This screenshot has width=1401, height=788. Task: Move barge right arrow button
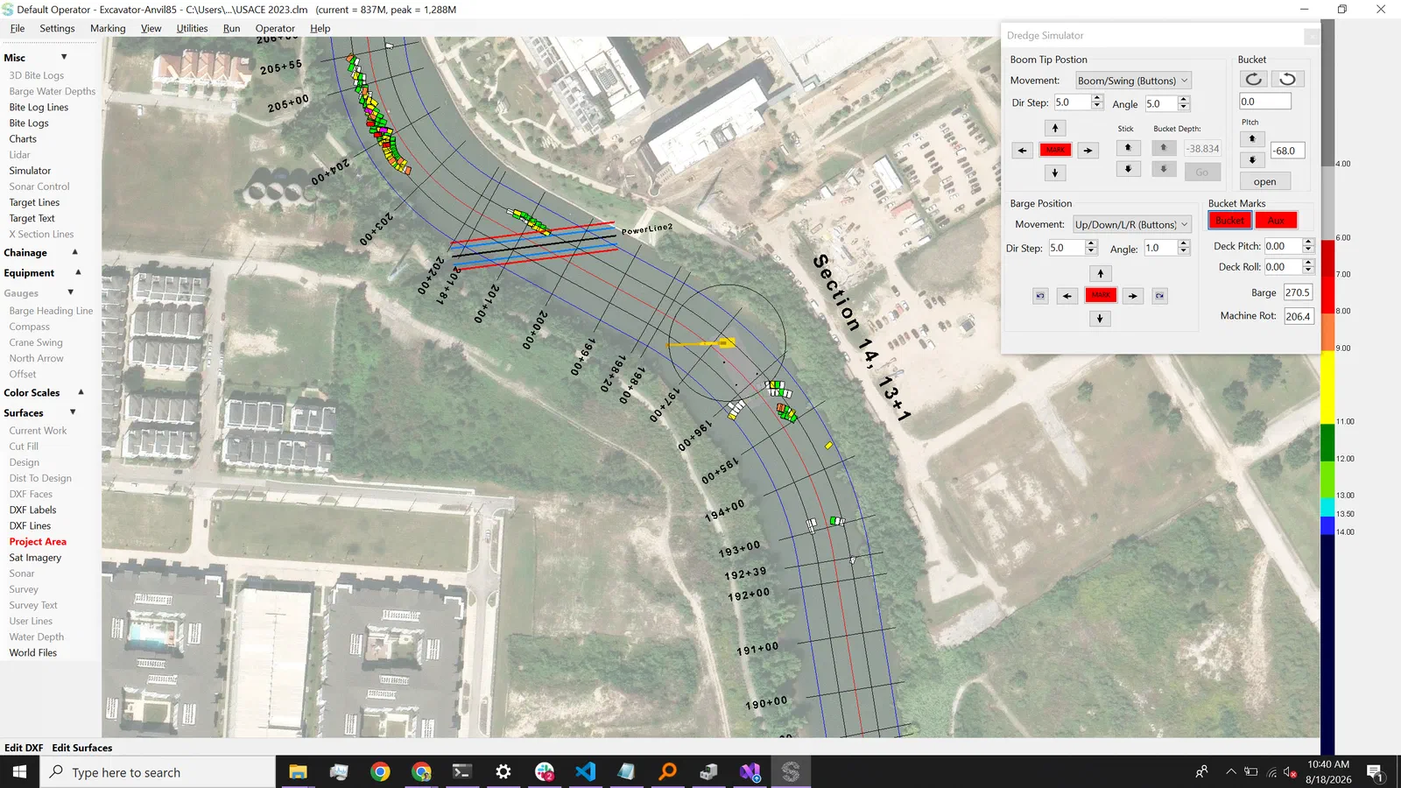(x=1133, y=296)
